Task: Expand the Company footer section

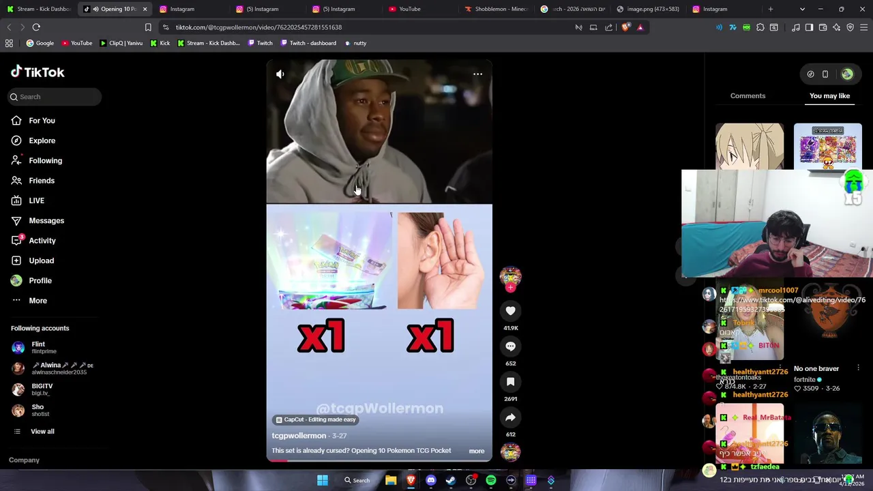Action: [x=24, y=460]
